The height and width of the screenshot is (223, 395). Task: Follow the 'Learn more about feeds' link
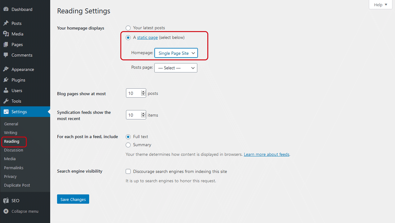[x=267, y=154]
